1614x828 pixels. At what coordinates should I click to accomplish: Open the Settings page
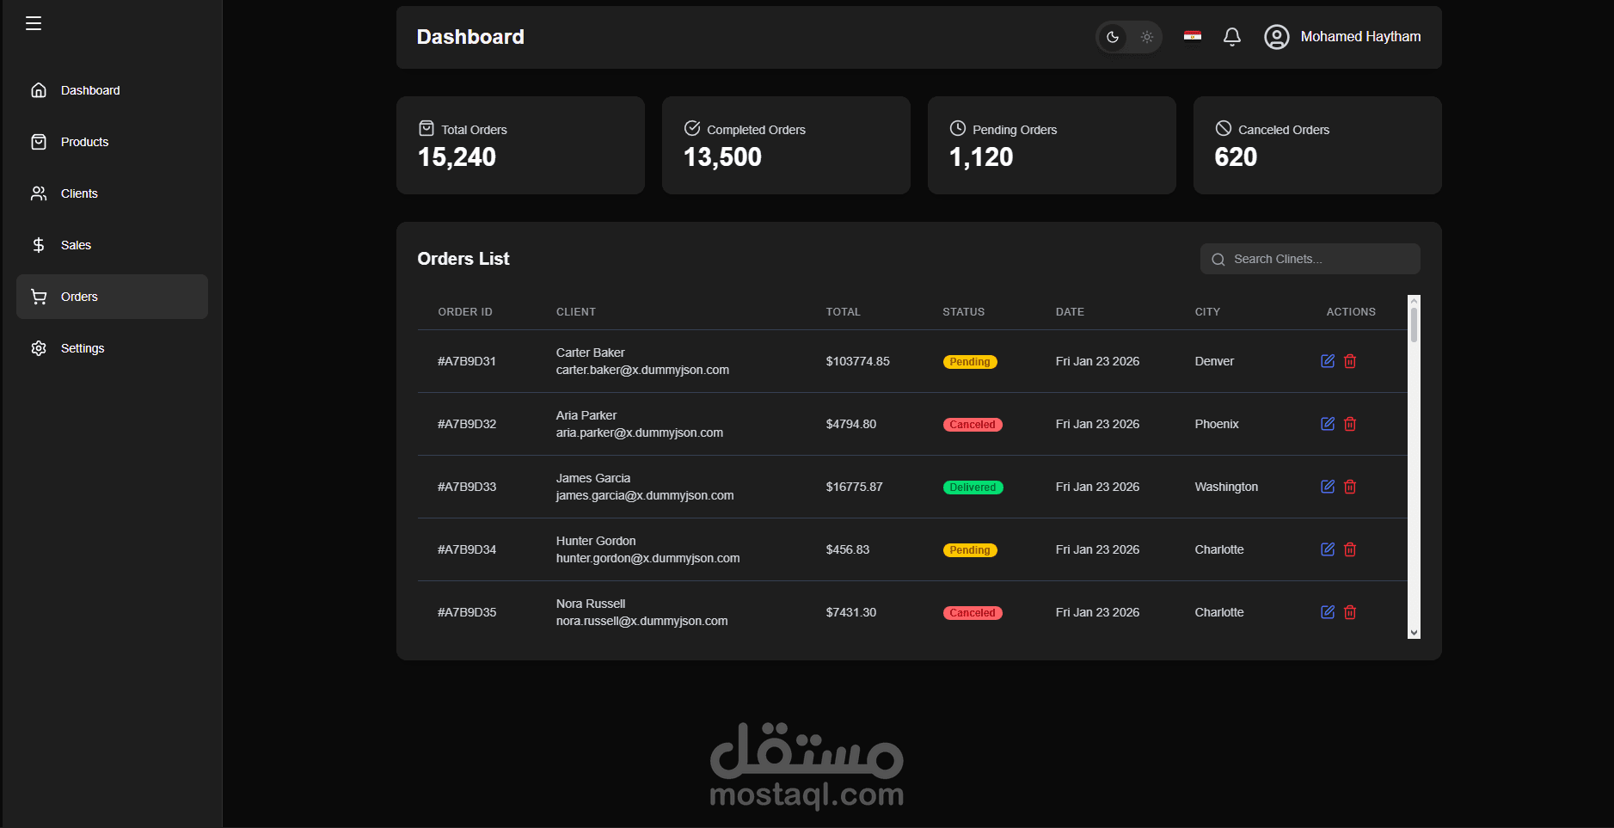pyautogui.click(x=112, y=348)
